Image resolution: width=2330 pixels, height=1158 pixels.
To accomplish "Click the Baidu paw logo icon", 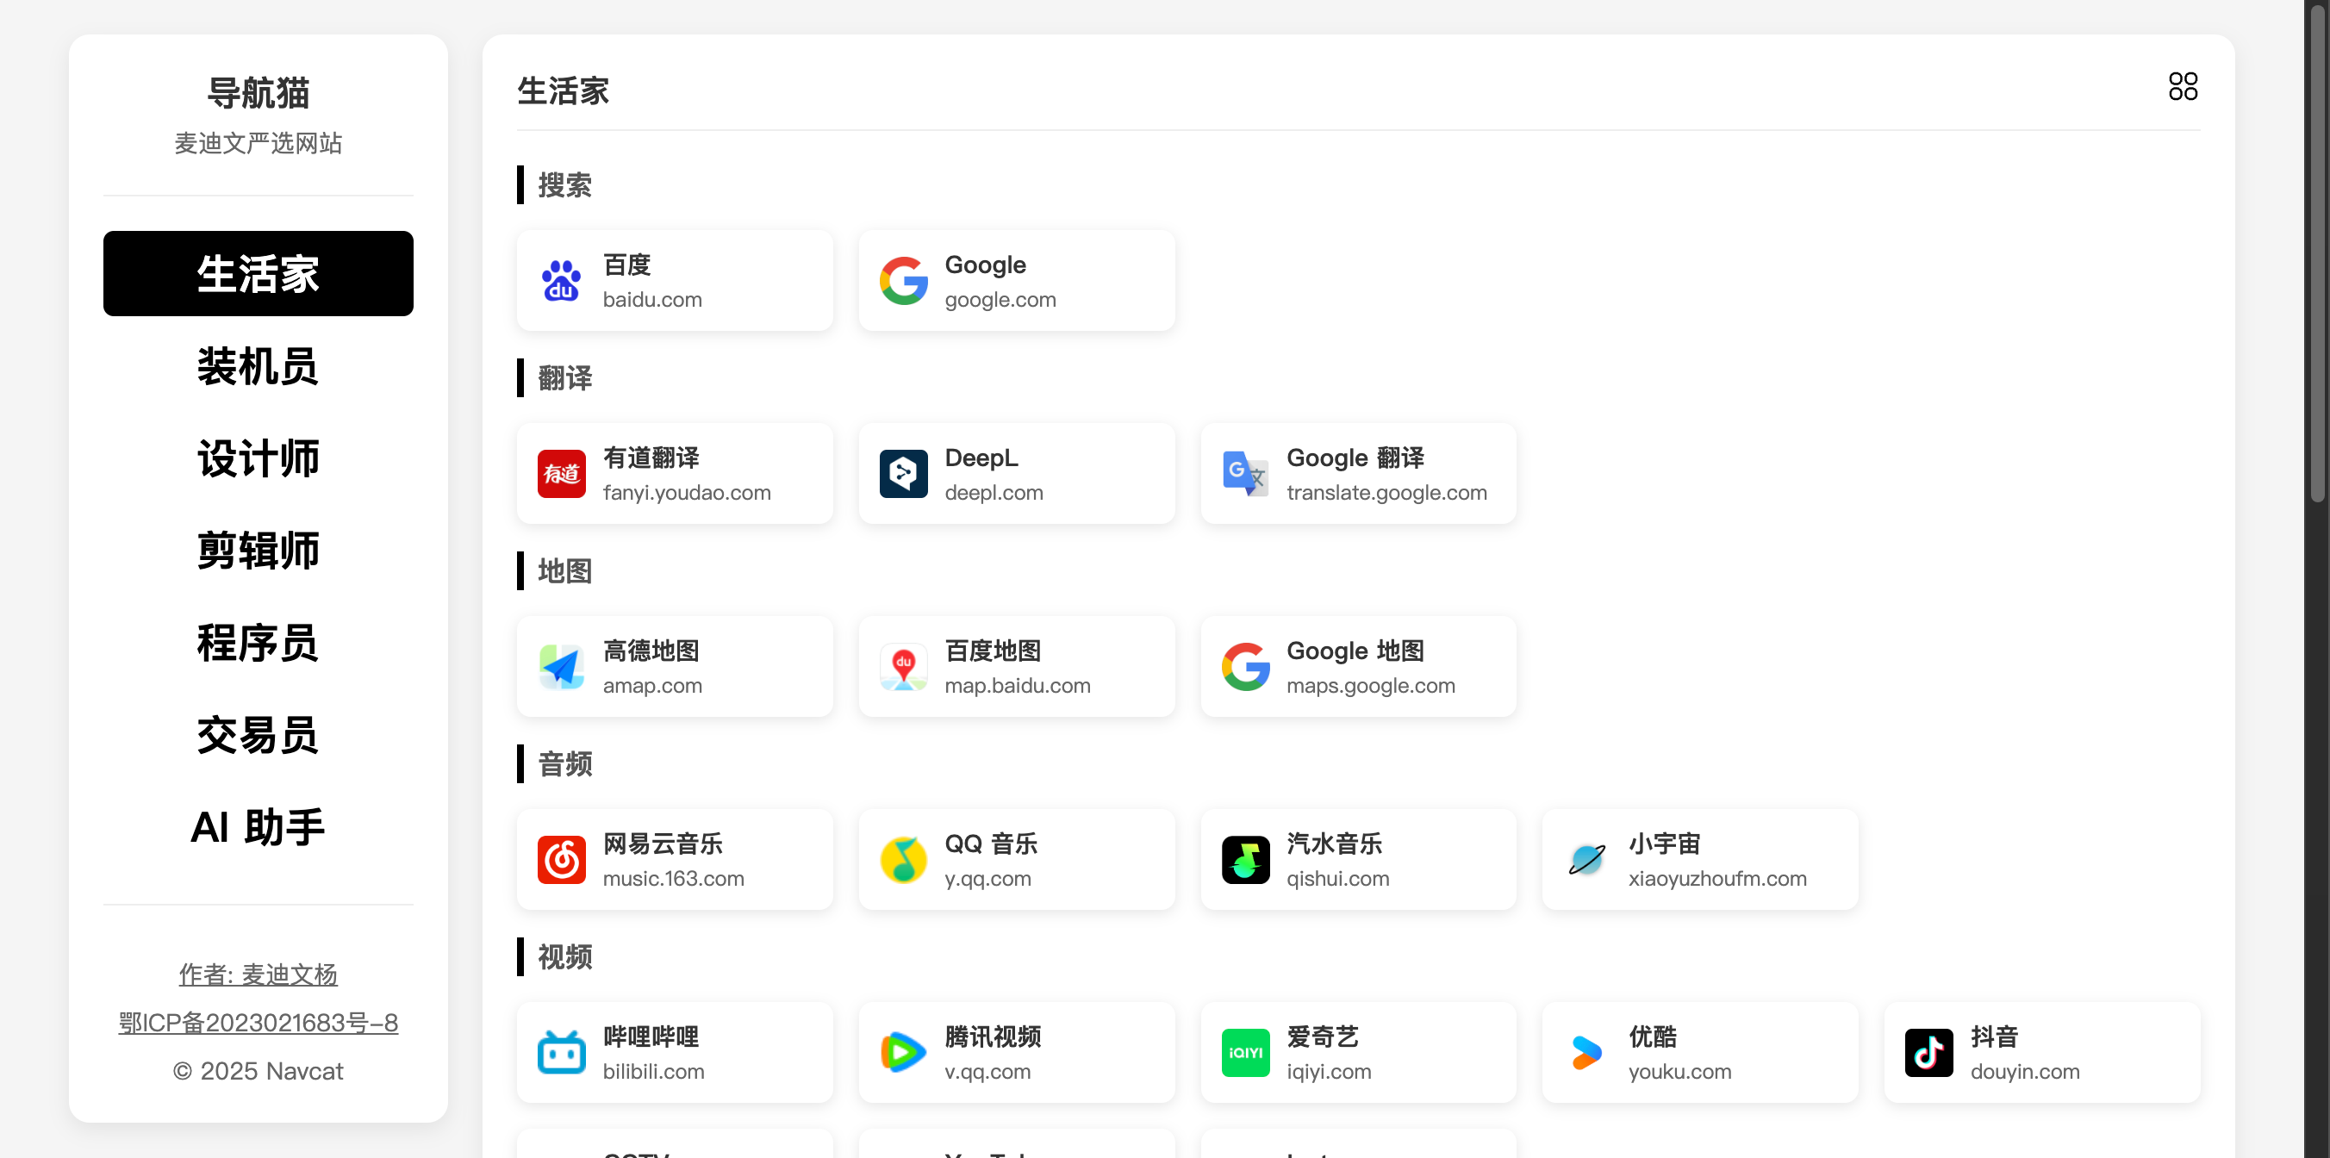I will (561, 281).
